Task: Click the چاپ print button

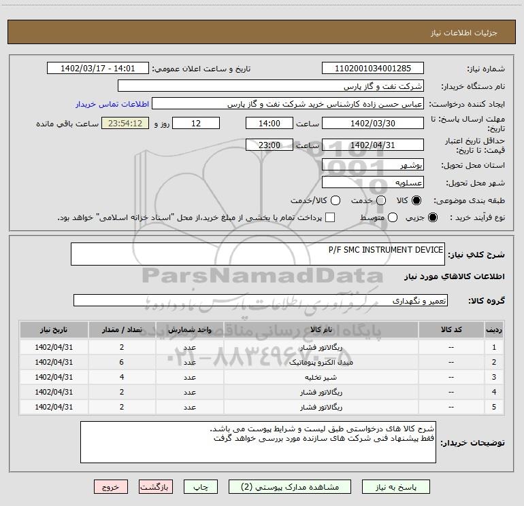Action: coord(201,487)
